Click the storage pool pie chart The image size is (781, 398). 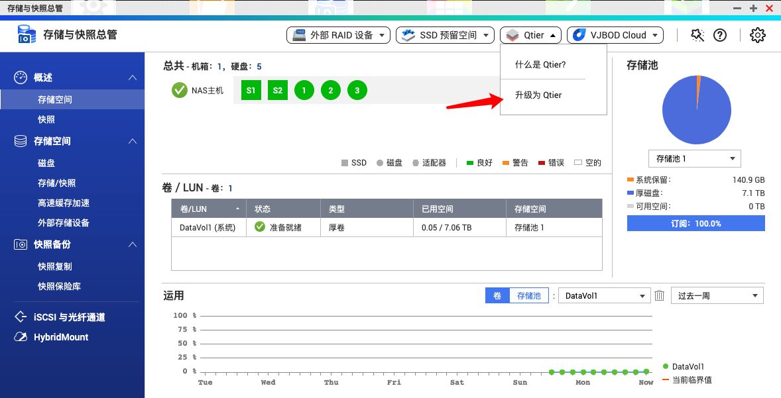pos(696,110)
